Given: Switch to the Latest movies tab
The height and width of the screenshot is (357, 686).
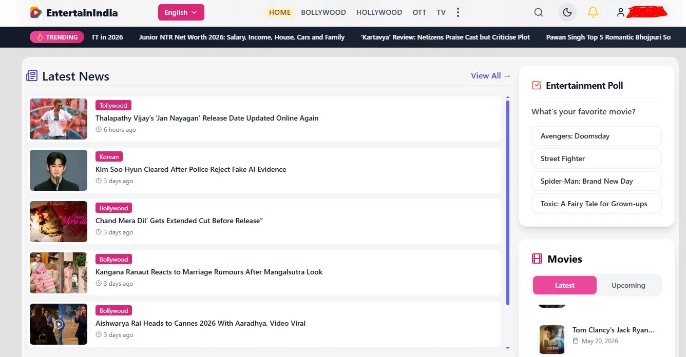Looking at the screenshot, I should tap(565, 285).
